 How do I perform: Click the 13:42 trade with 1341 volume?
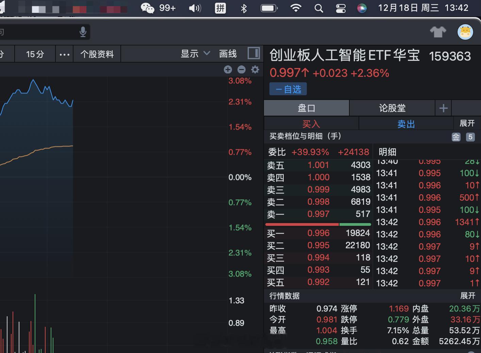(x=428, y=222)
